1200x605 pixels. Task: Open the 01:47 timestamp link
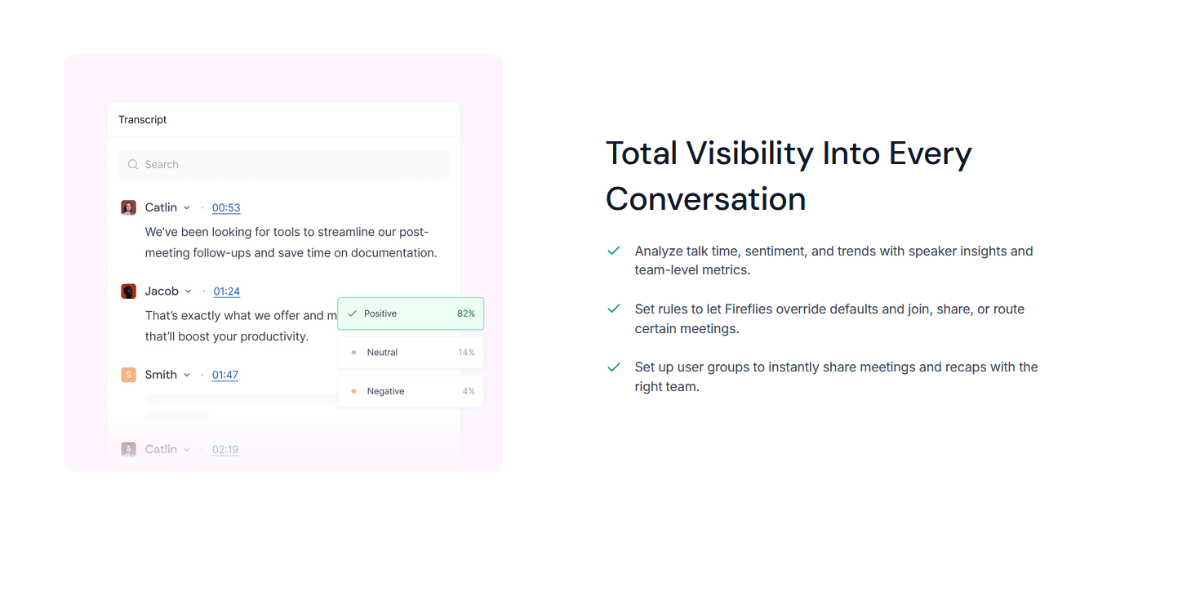225,376
